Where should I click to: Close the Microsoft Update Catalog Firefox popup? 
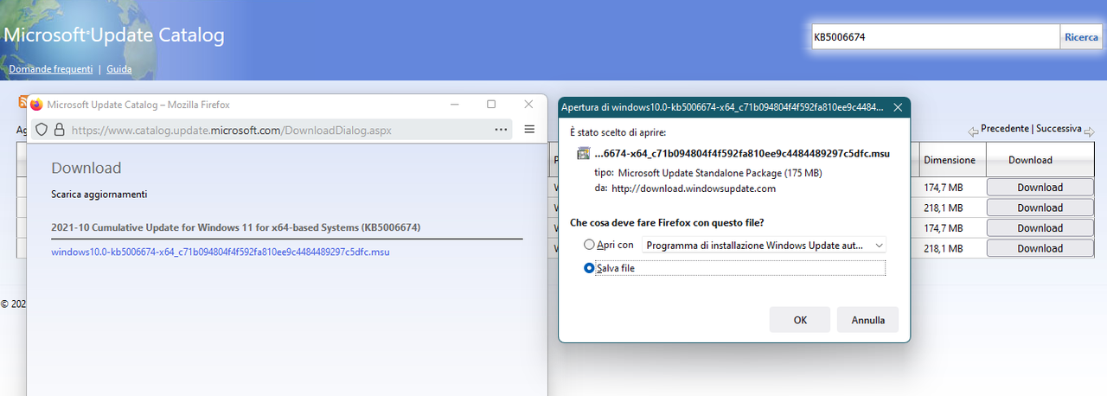(x=528, y=105)
